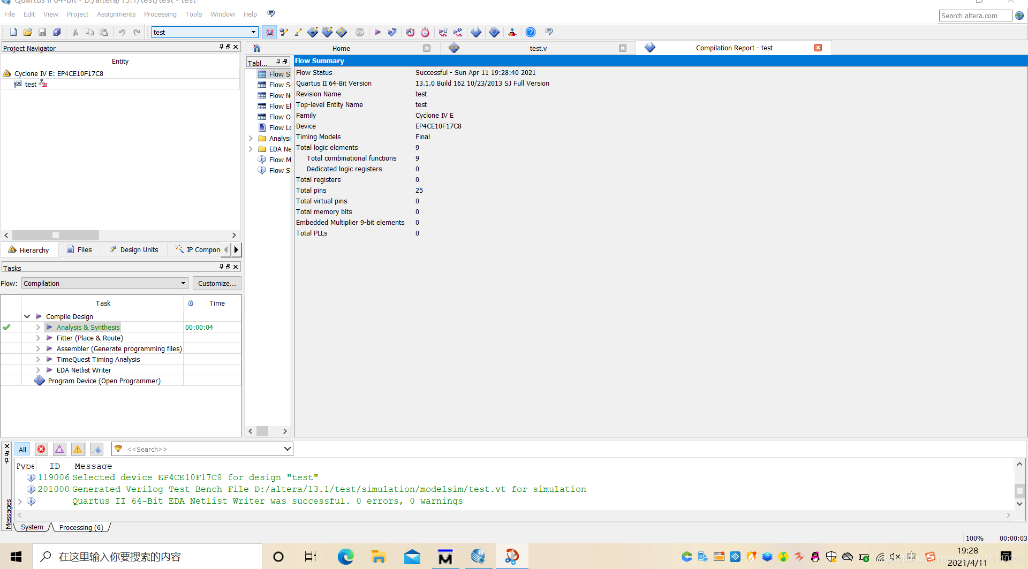This screenshot has width=1028, height=569.
Task: Open the Windows Start button
Action: pyautogui.click(x=16, y=557)
